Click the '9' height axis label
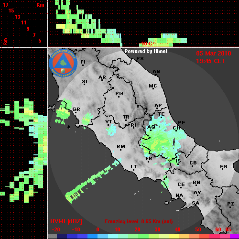This screenshot has width=239, height=239. click(x=28, y=29)
